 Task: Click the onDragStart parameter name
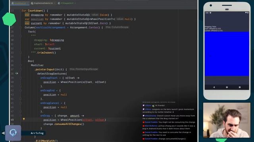click(49, 78)
